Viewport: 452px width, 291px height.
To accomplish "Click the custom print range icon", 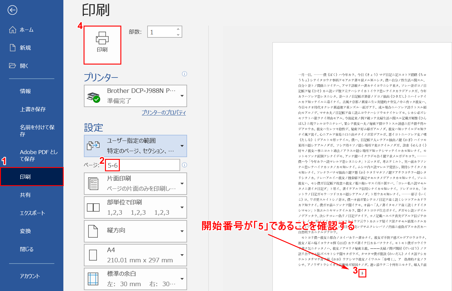I will click(x=93, y=146).
